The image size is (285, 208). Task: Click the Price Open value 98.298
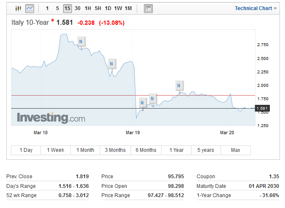point(176,186)
